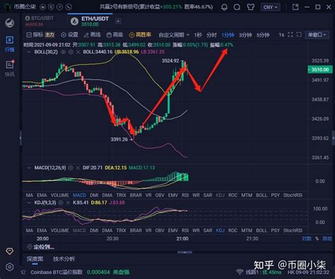Image resolution: width=335 pixels, height=279 pixels.
Task: Hide KDJ indicator with the eye icon
Action: click(61, 203)
